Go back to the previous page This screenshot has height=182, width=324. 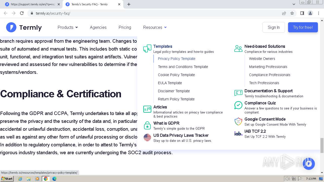[x=6, y=13]
